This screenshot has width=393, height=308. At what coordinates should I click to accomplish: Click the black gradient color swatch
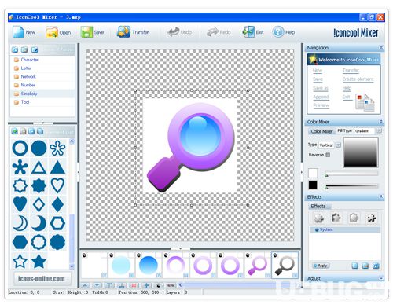313,185
